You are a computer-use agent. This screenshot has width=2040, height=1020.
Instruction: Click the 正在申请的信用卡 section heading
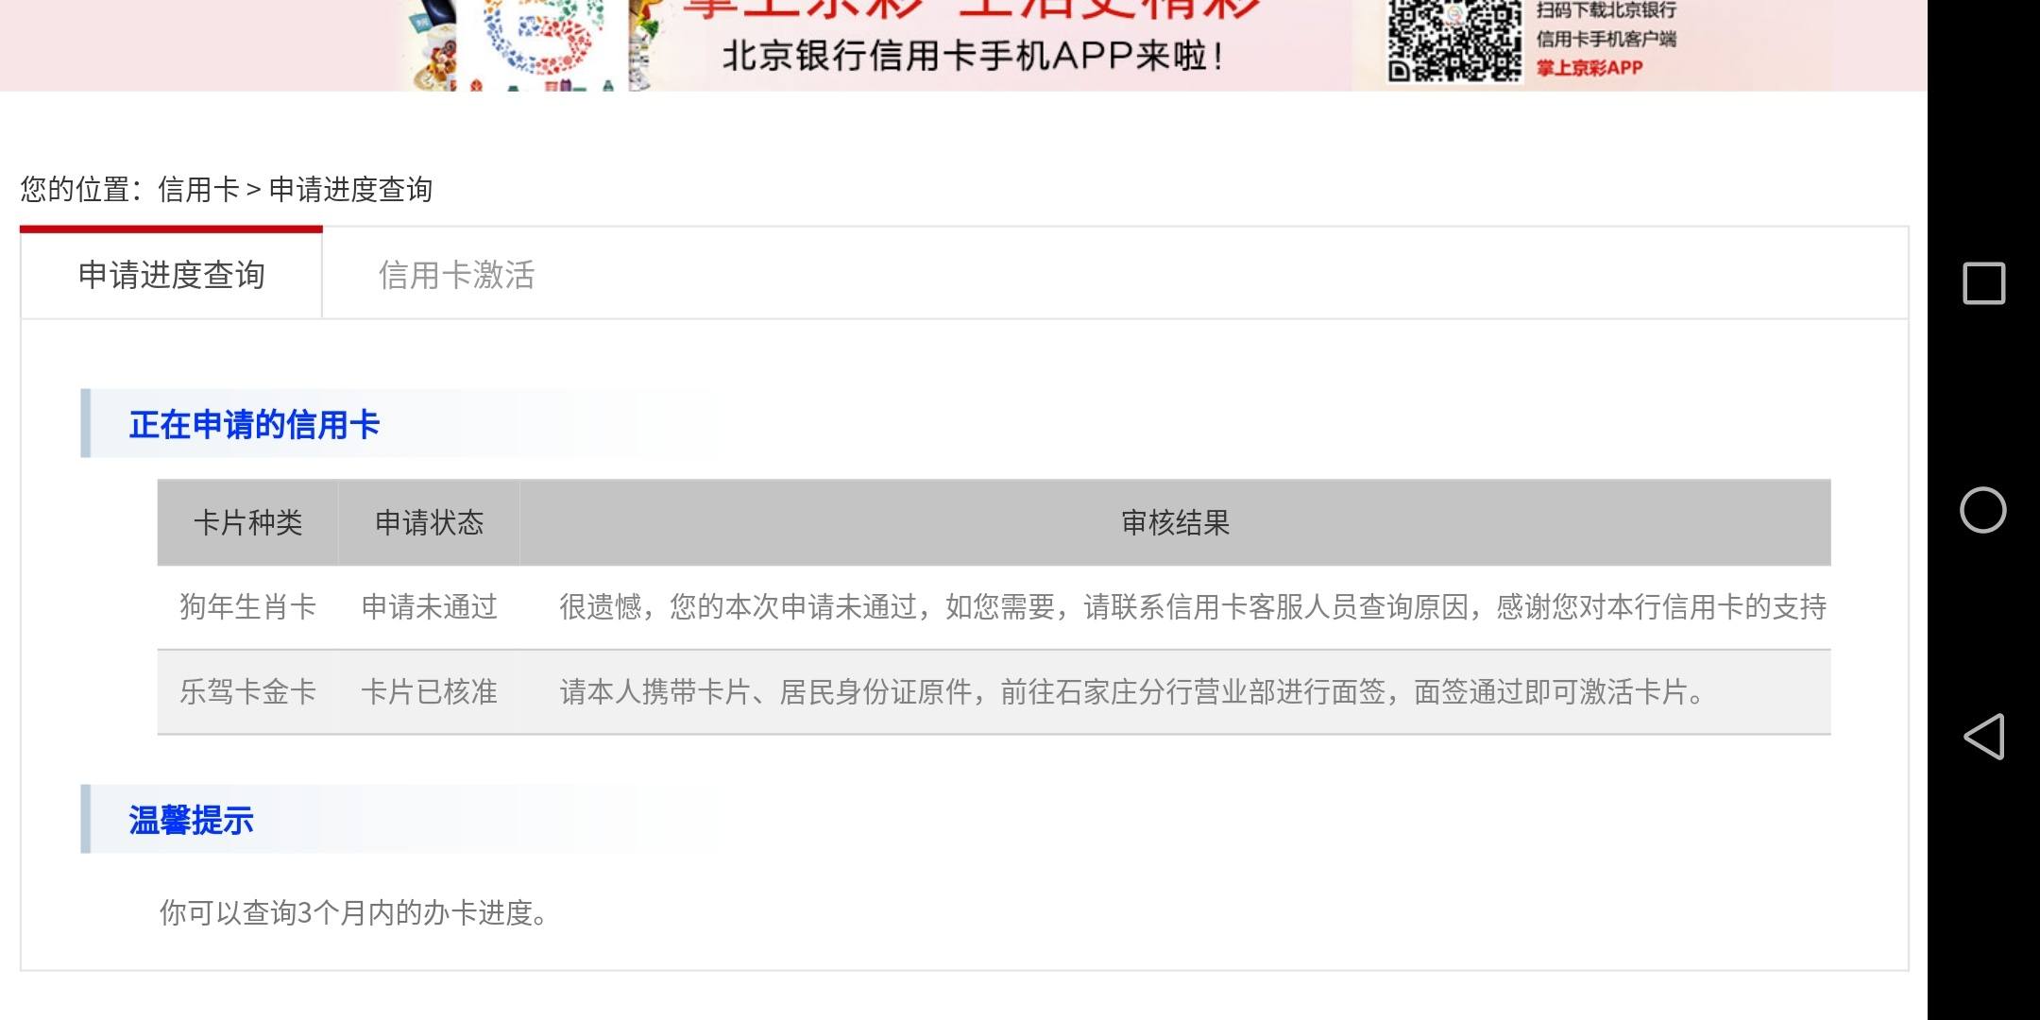click(254, 424)
